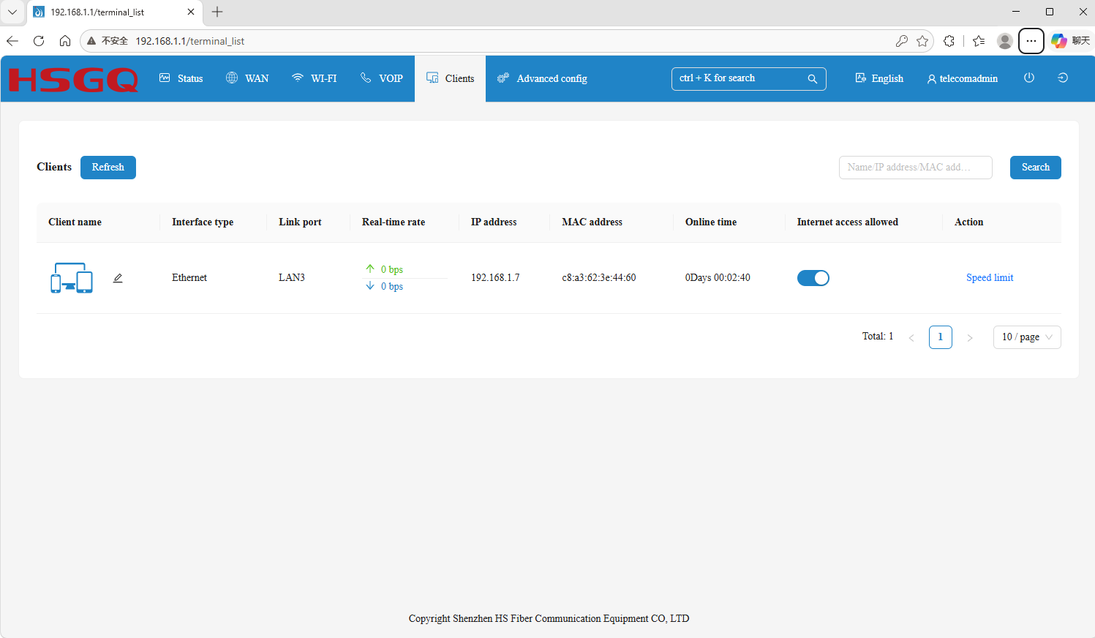1095x638 pixels.
Task: Open the WAN tab
Action: click(x=247, y=78)
